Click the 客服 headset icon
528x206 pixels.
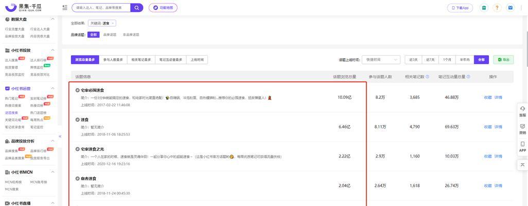click(x=523, y=109)
